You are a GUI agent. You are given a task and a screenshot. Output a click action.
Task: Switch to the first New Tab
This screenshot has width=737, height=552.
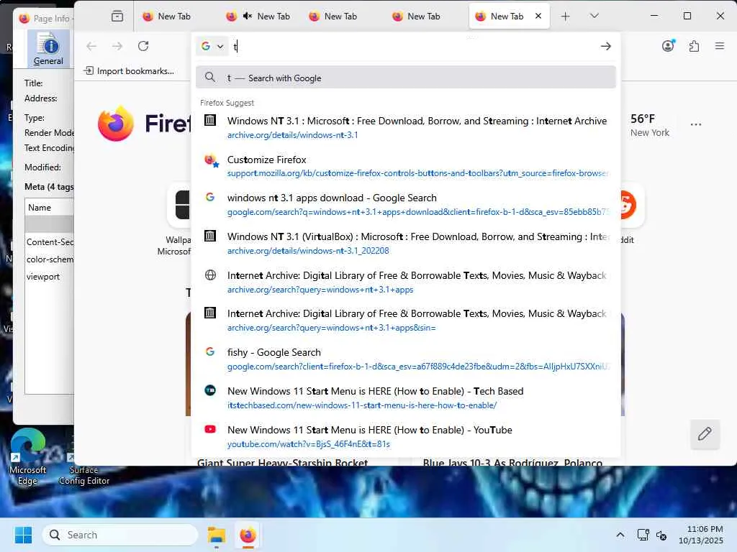[x=167, y=17]
